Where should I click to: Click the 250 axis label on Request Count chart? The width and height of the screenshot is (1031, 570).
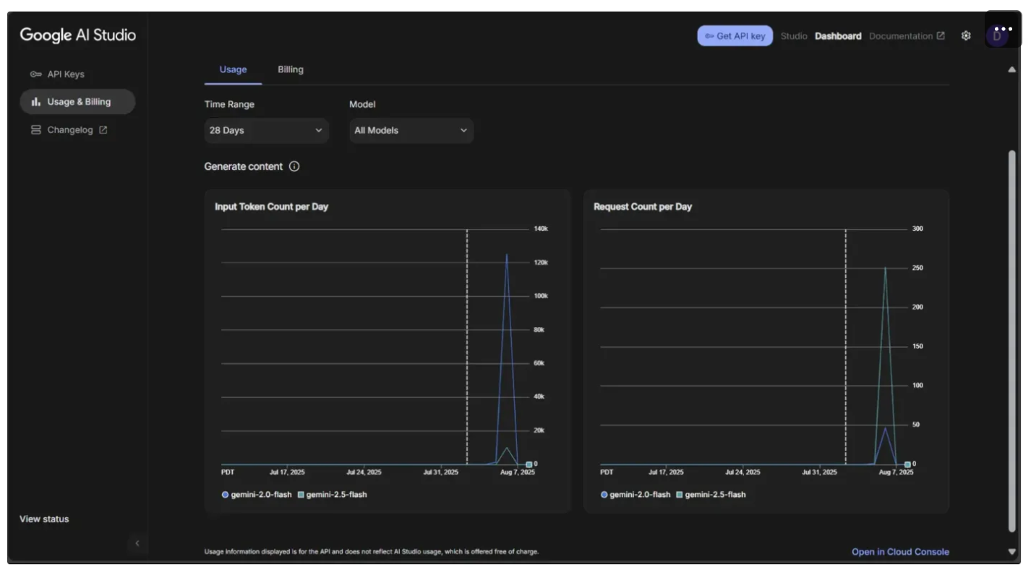point(917,268)
